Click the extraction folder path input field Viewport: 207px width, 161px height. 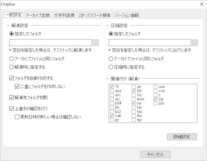(50, 43)
